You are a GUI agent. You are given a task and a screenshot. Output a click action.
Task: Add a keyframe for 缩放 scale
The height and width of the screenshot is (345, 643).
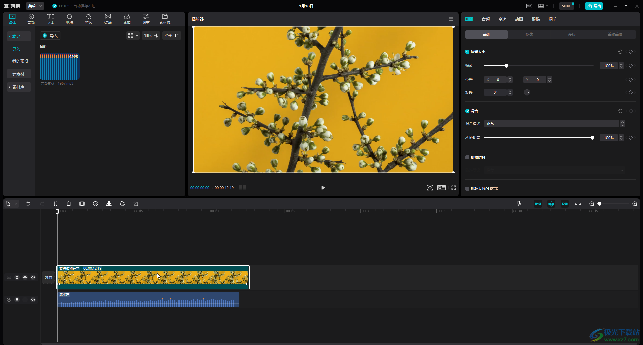631,66
